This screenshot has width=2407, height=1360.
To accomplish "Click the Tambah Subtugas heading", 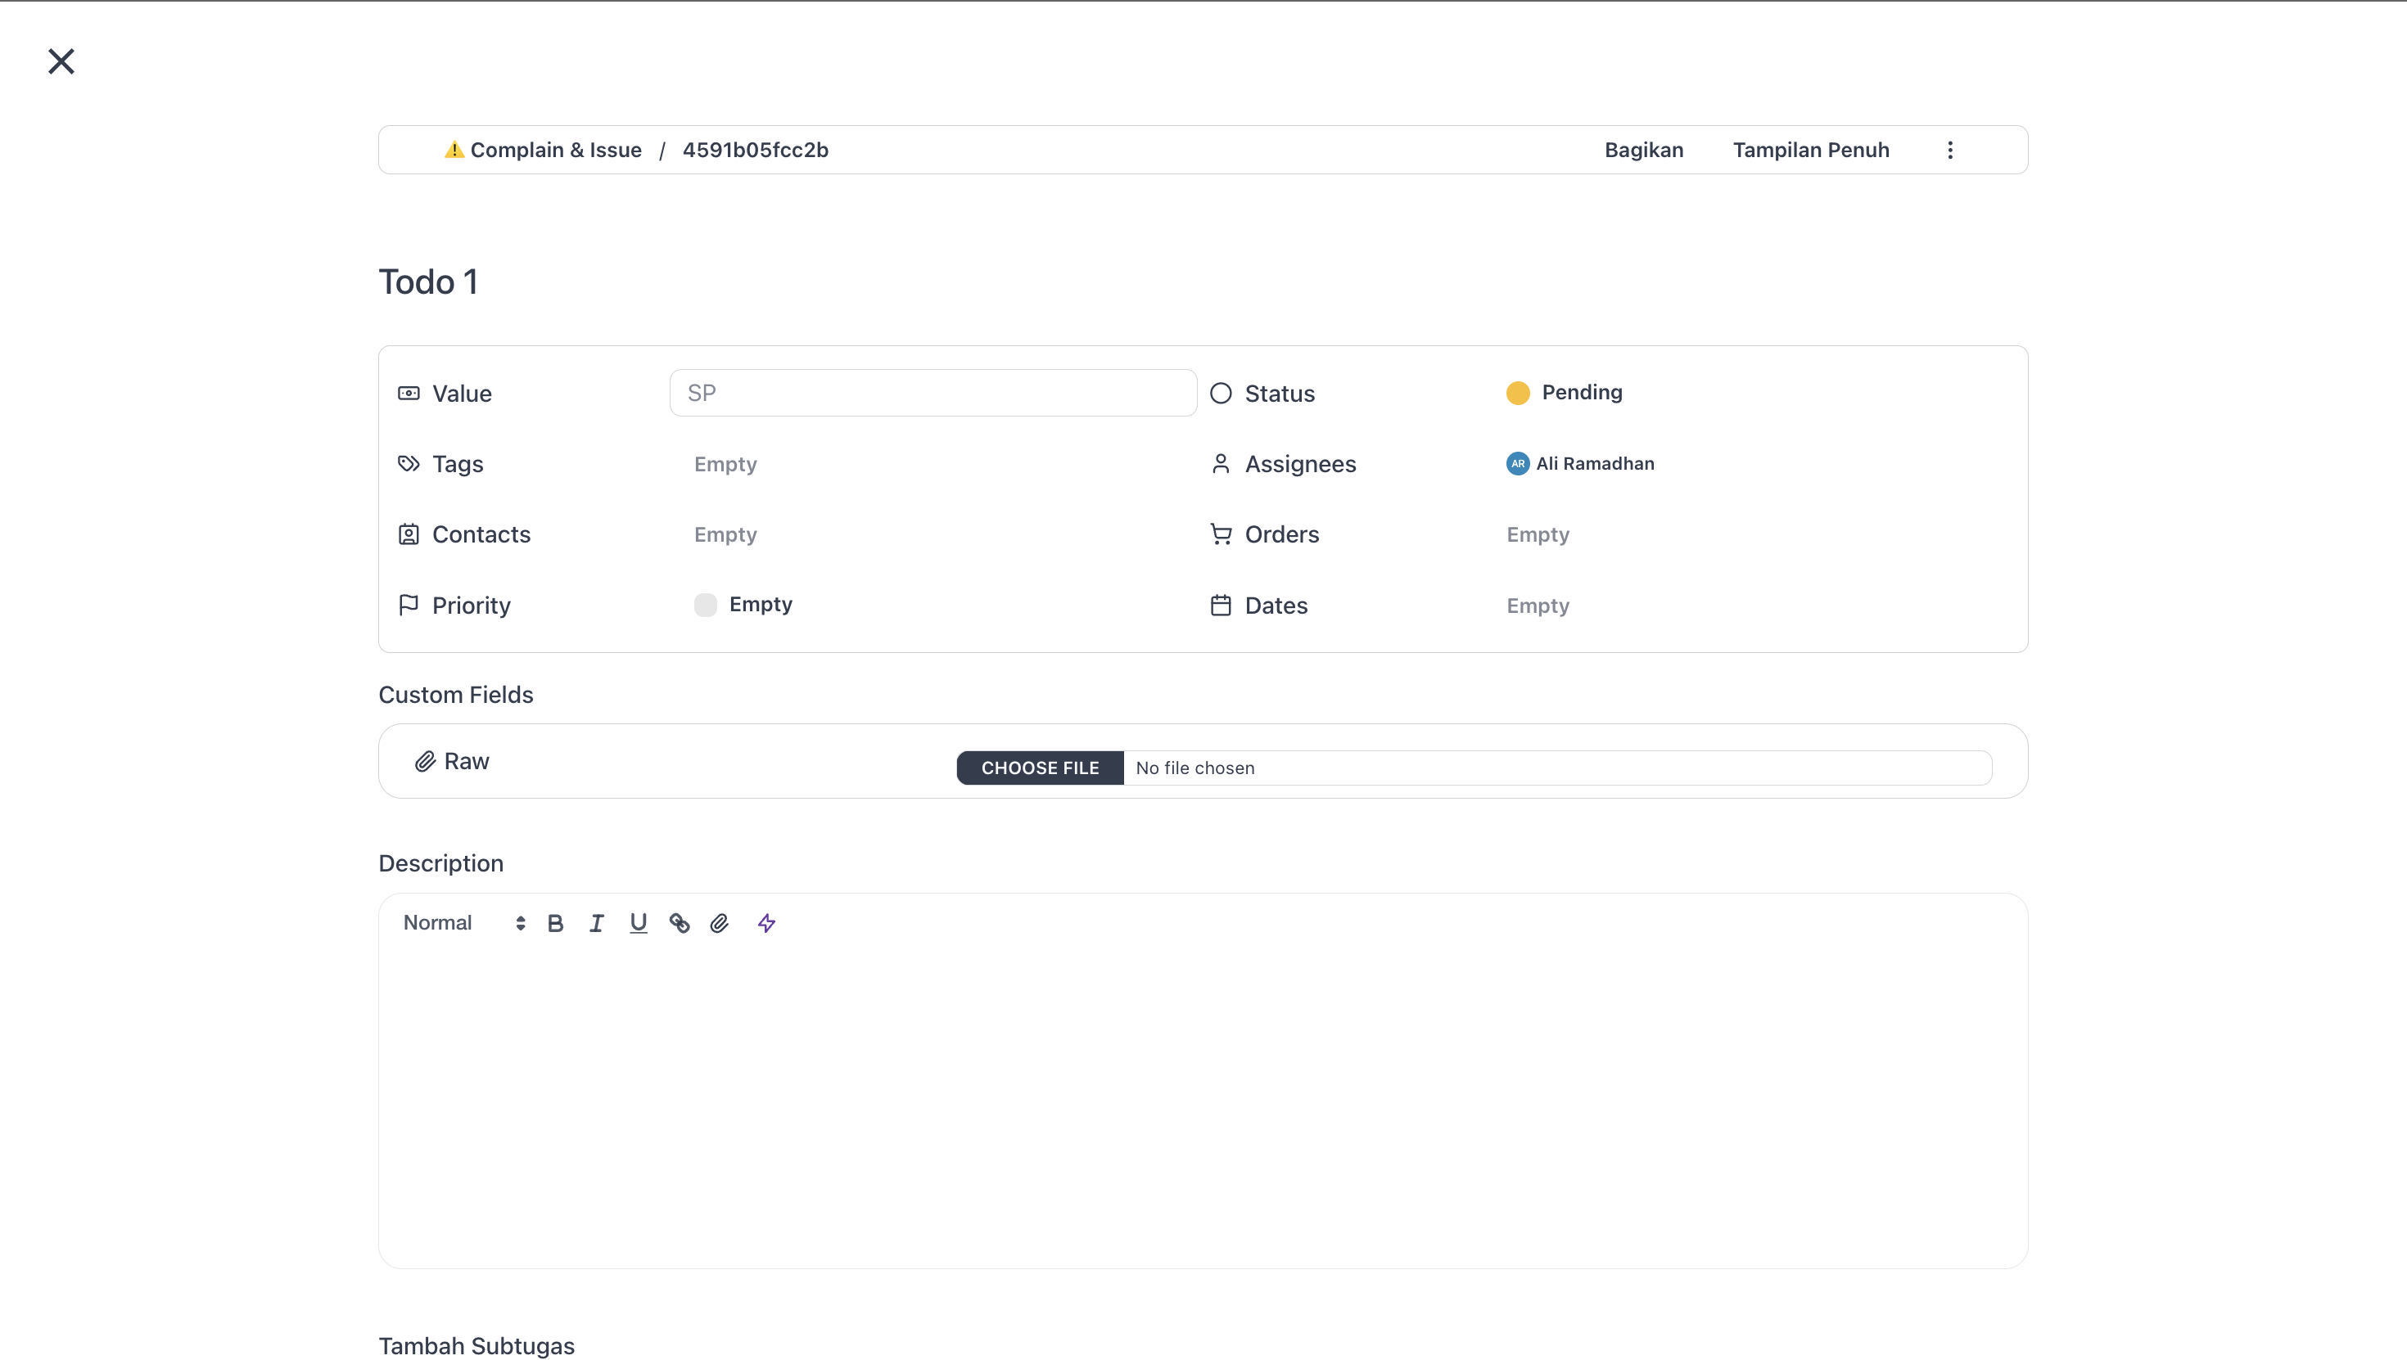I will coord(476,1345).
